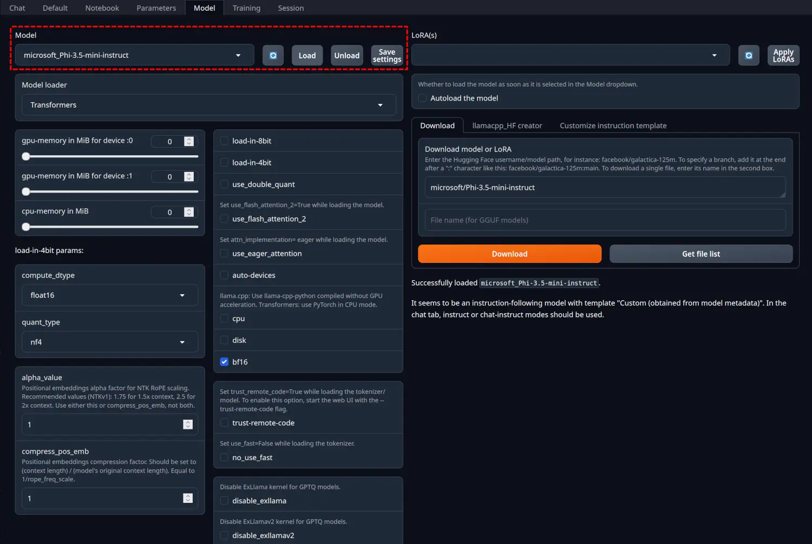Click stepper arrows for gpu-memory device 1
This screenshot has width=812, height=544.
click(189, 177)
